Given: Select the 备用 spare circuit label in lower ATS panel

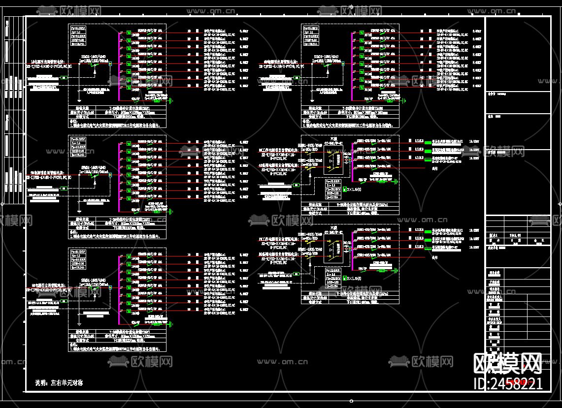Looking at the screenshot, I should click(435, 257).
